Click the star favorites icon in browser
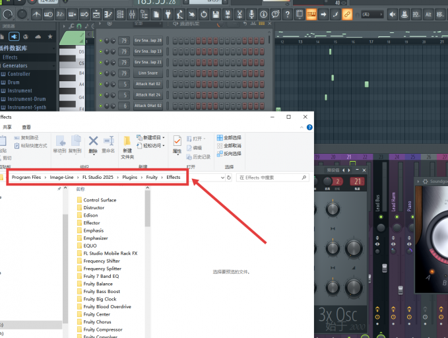The width and height of the screenshot is (448, 338). point(50,36)
